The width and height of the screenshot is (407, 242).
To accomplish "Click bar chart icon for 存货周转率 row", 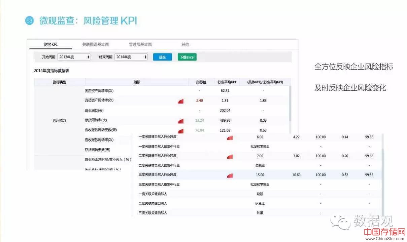I will pyautogui.click(x=180, y=121).
